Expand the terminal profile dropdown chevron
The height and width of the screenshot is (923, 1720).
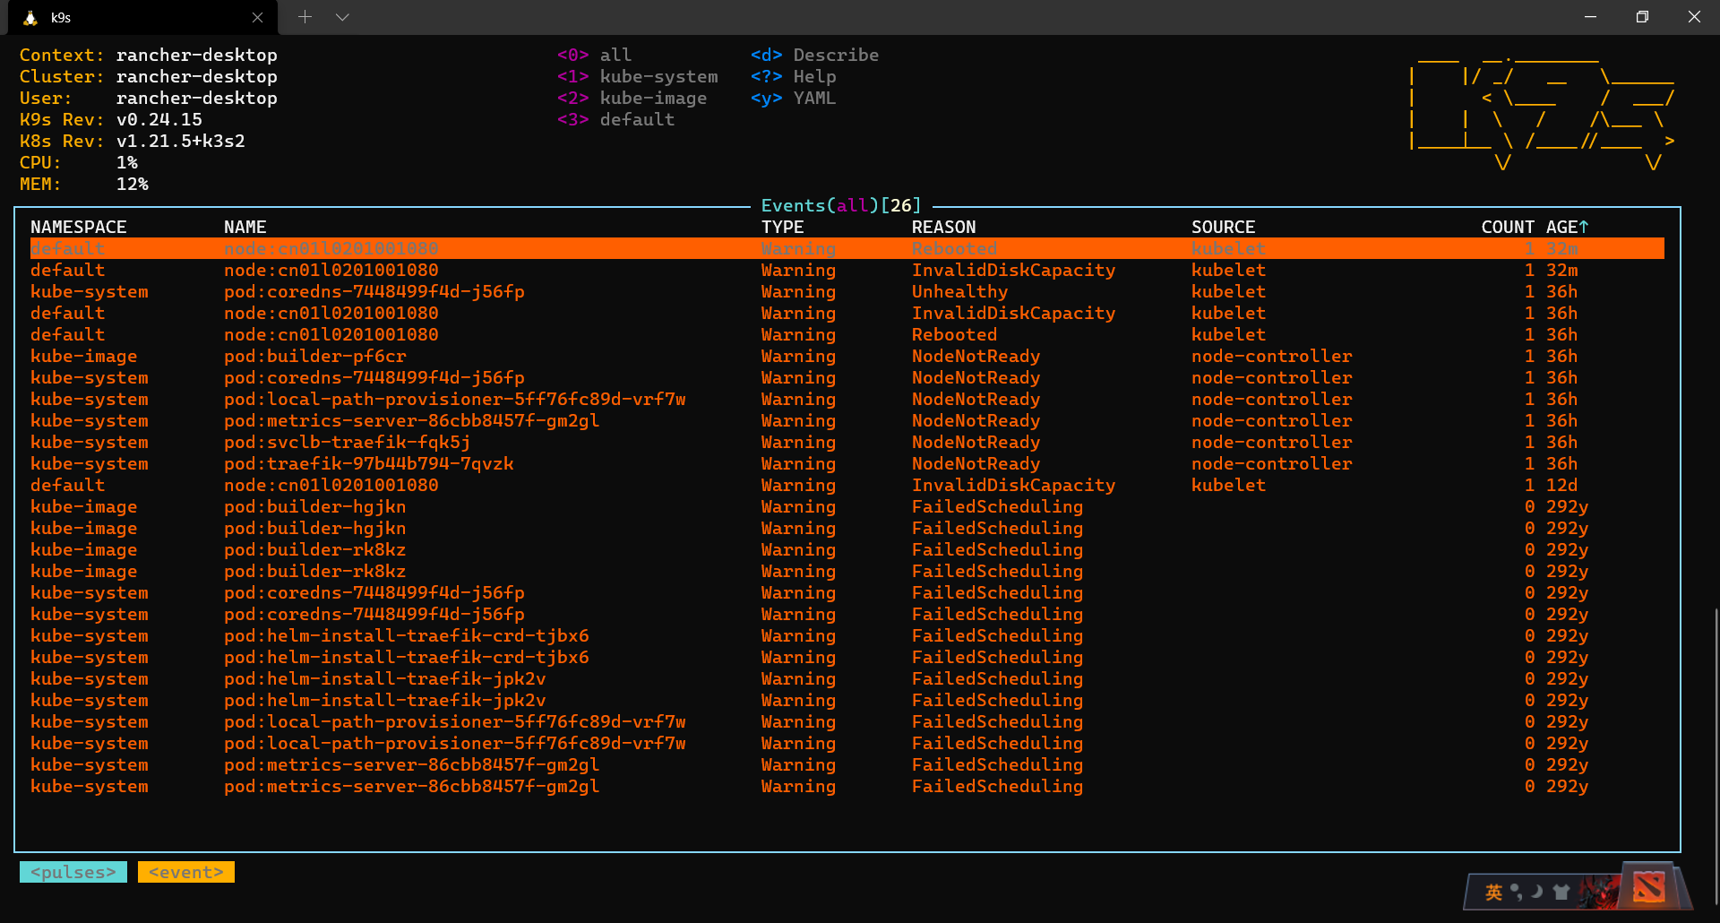pos(342,17)
